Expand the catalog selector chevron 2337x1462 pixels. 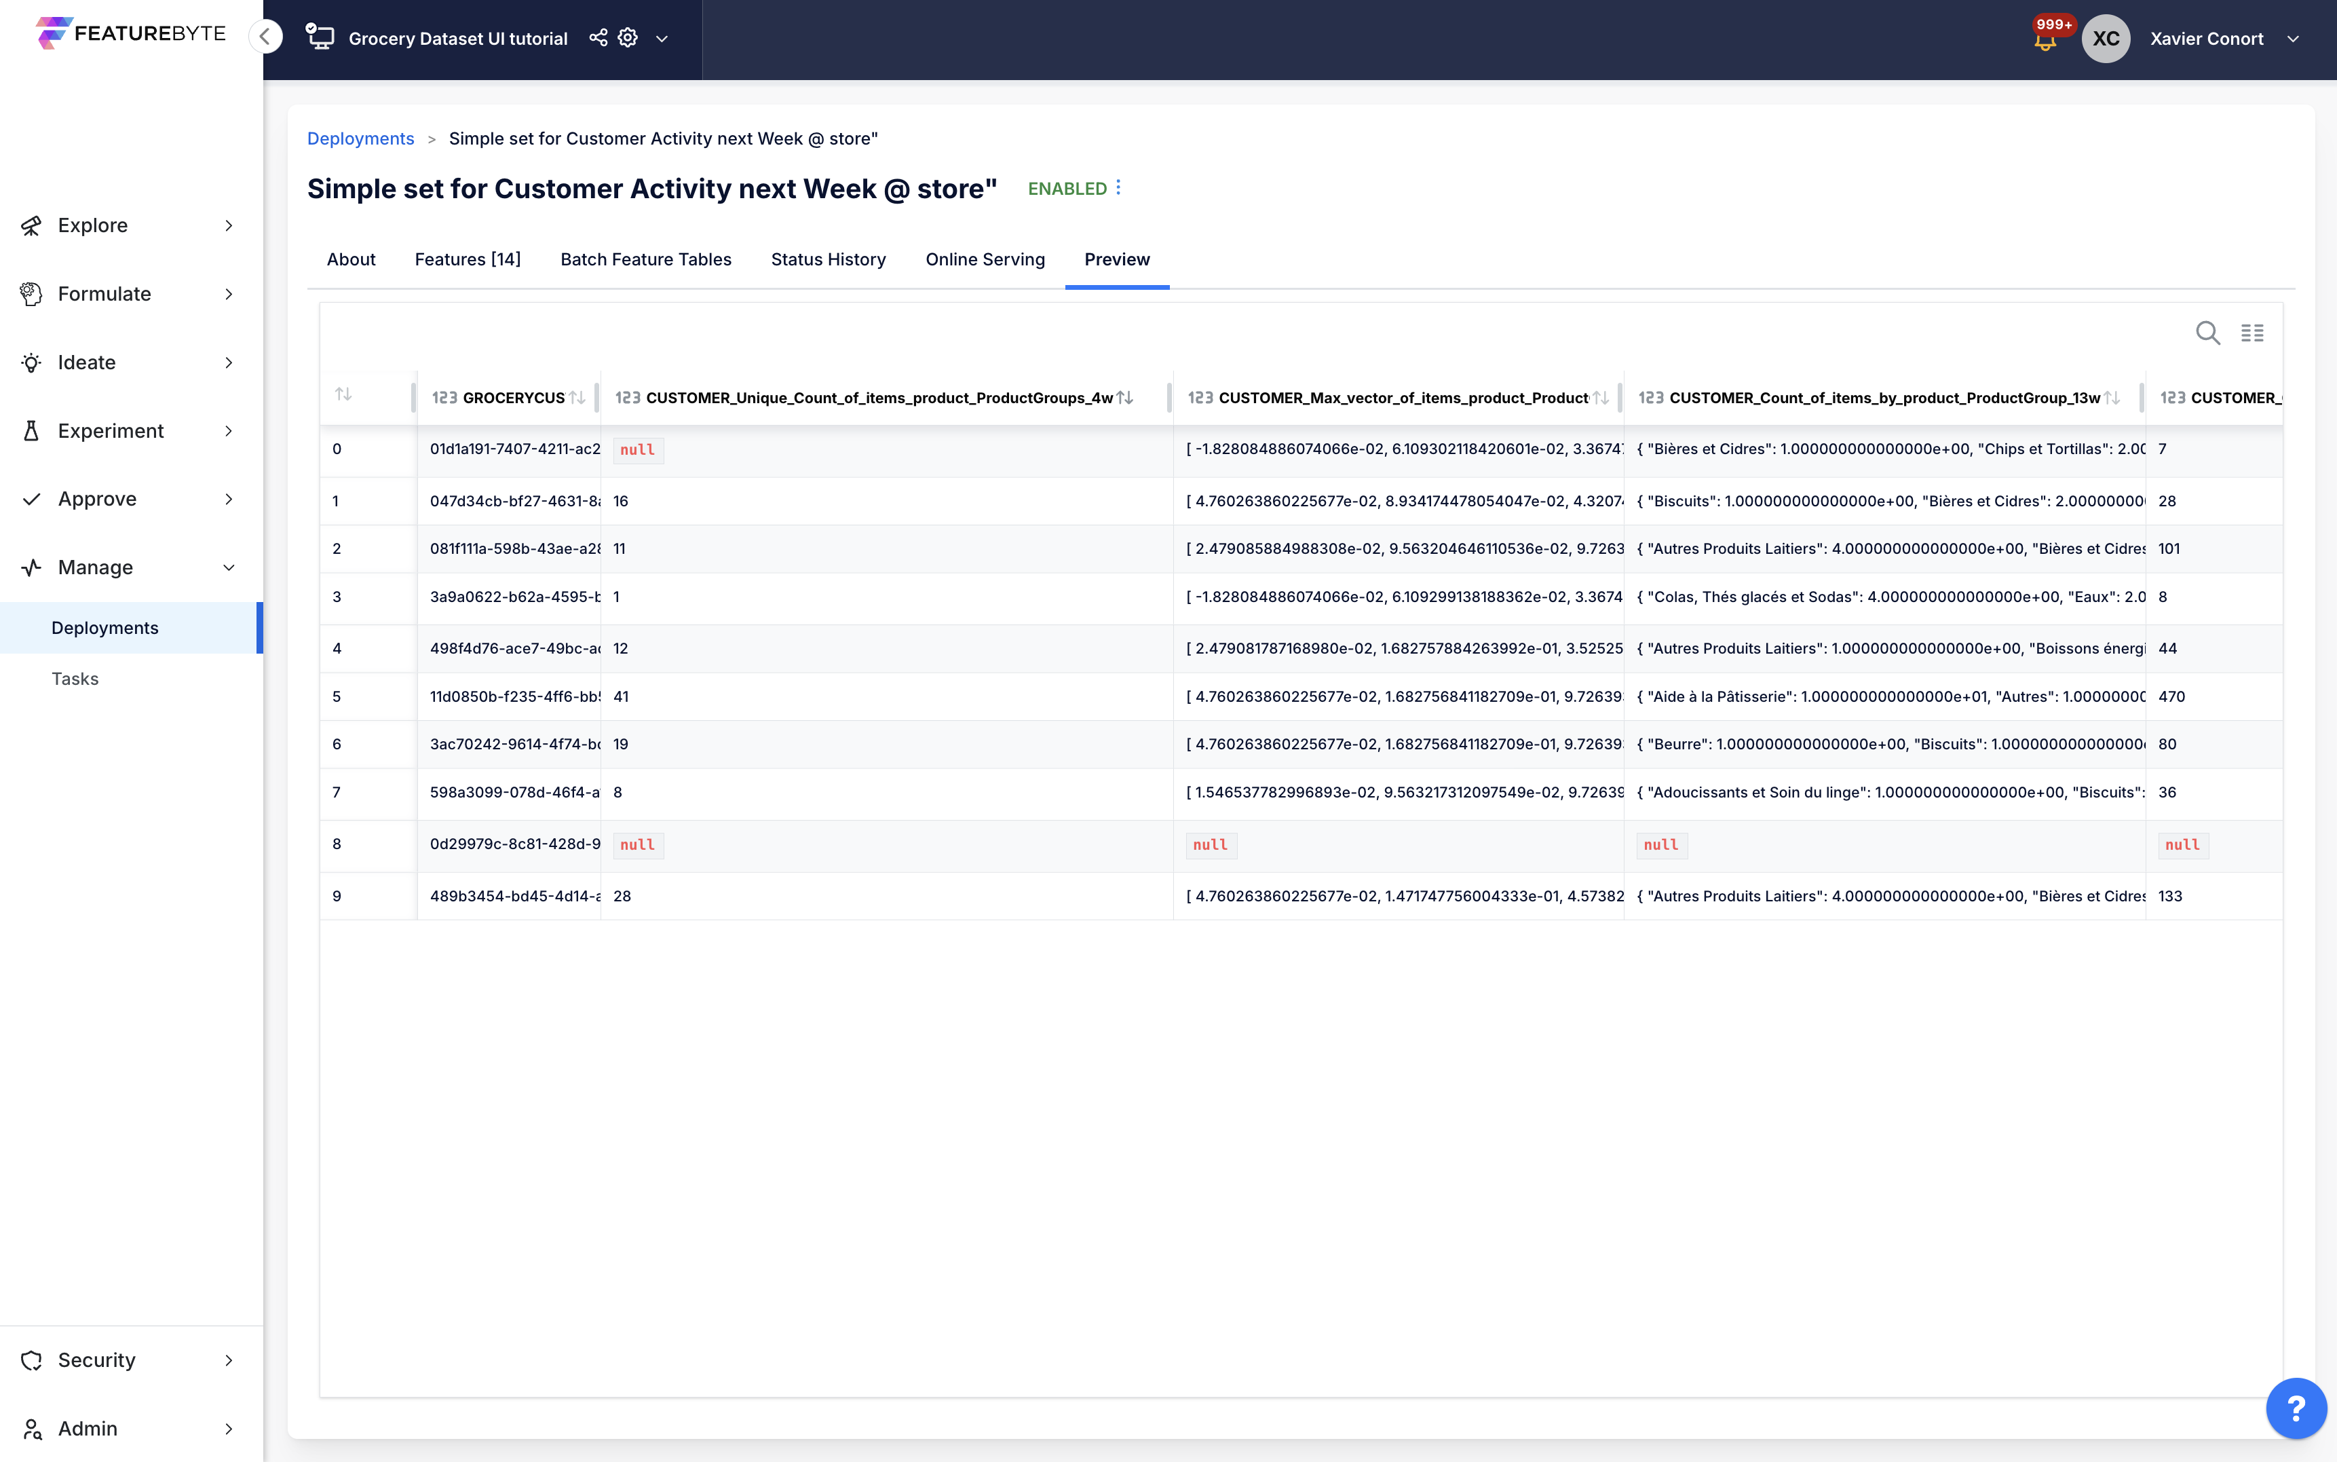pyautogui.click(x=662, y=39)
